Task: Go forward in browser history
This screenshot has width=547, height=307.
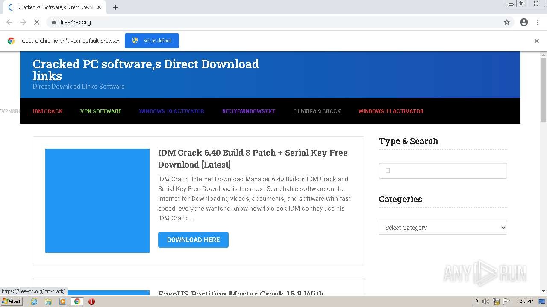Action: (x=23, y=22)
